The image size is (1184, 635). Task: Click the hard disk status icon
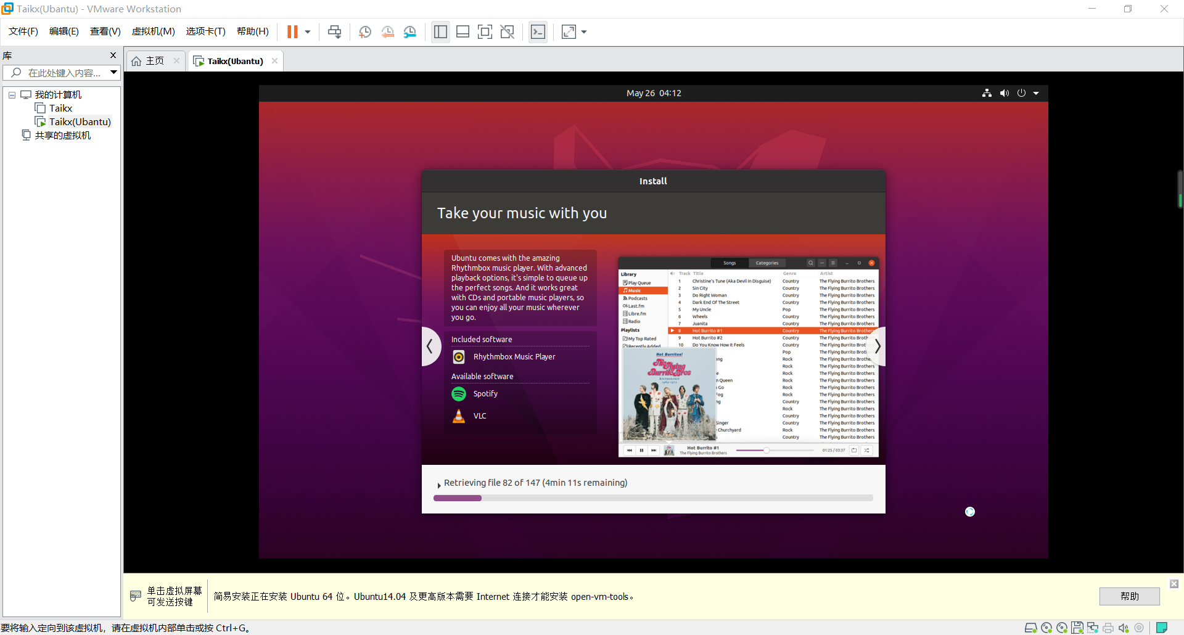click(1030, 628)
